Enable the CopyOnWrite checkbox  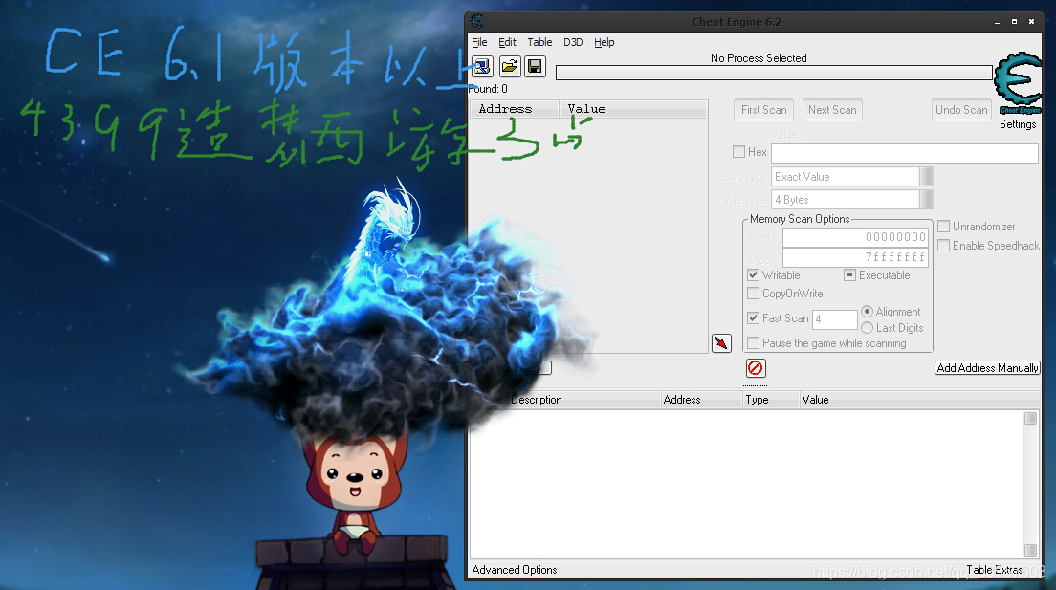[754, 293]
